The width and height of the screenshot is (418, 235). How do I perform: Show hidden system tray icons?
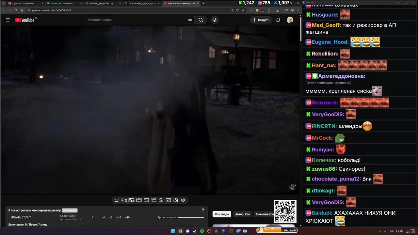(x=380, y=231)
